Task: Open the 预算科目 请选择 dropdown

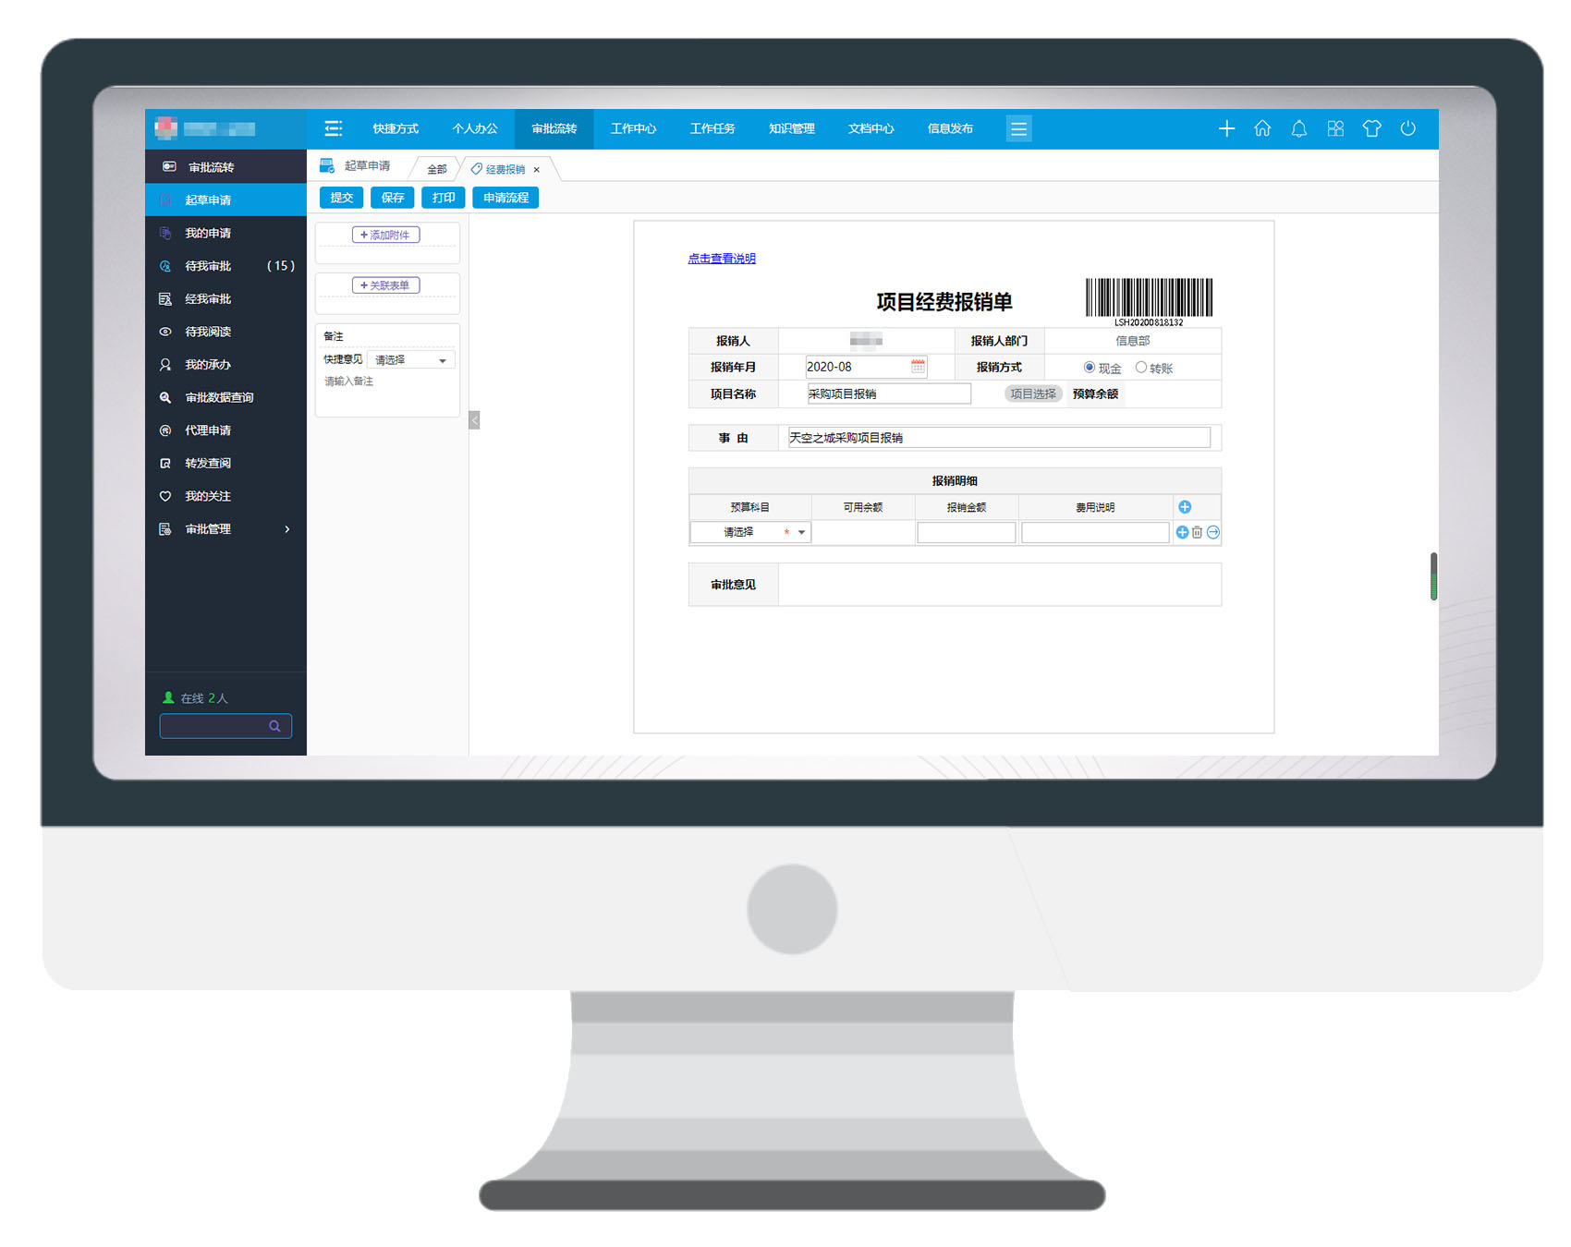Action: pyautogui.click(x=750, y=532)
